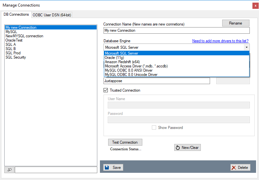Select Microsoft Access Driver option

coord(136,66)
